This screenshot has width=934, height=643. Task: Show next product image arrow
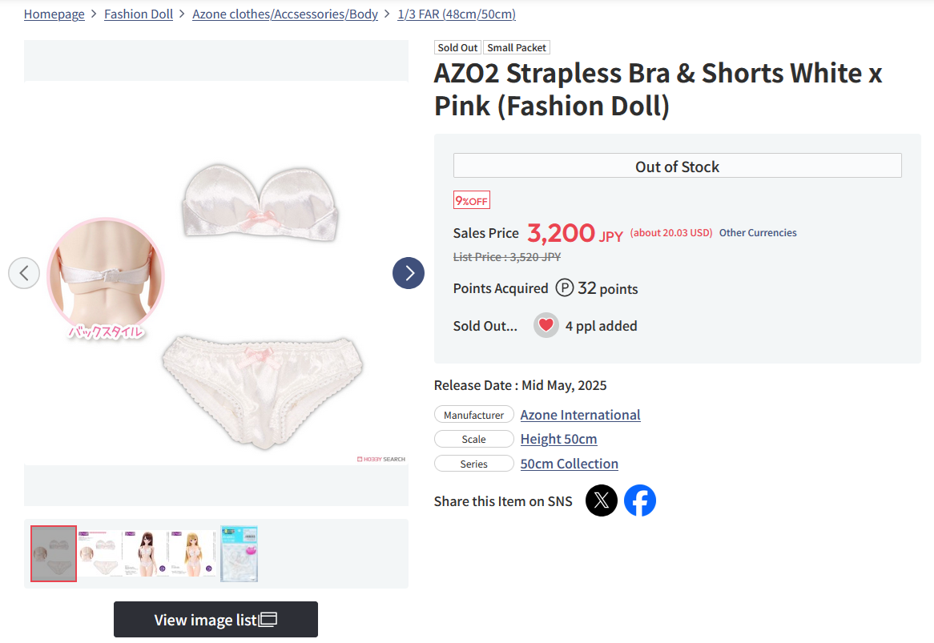tap(408, 273)
